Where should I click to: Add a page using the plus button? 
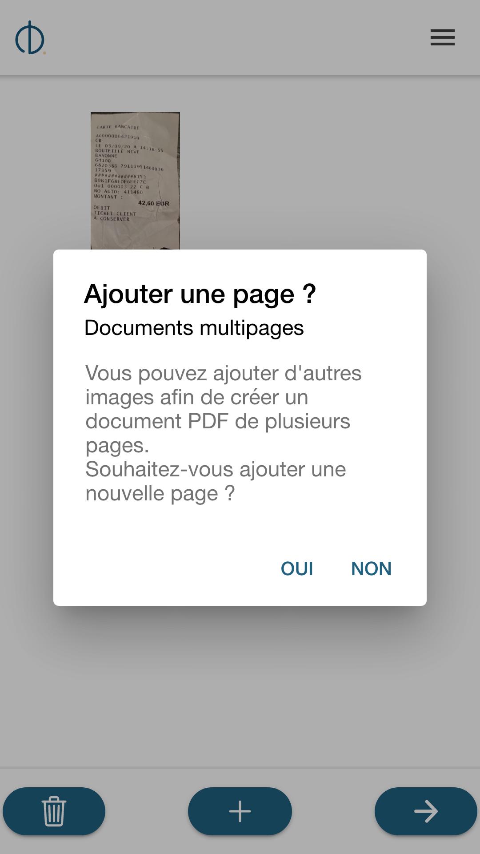pyautogui.click(x=240, y=811)
